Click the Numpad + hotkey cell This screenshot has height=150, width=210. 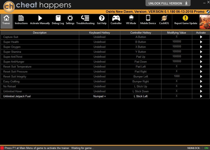99,96
